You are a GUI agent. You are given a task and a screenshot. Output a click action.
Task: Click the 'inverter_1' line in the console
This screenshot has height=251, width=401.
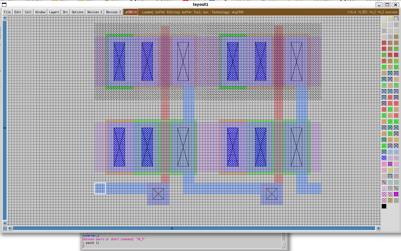click(91, 236)
